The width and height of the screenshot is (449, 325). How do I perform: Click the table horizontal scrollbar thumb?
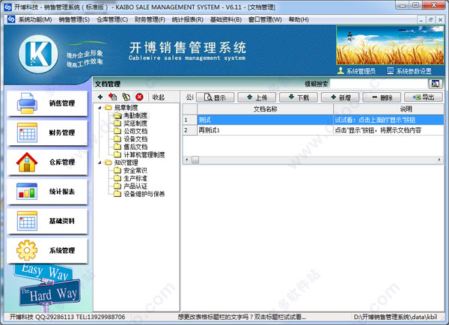click(195, 160)
